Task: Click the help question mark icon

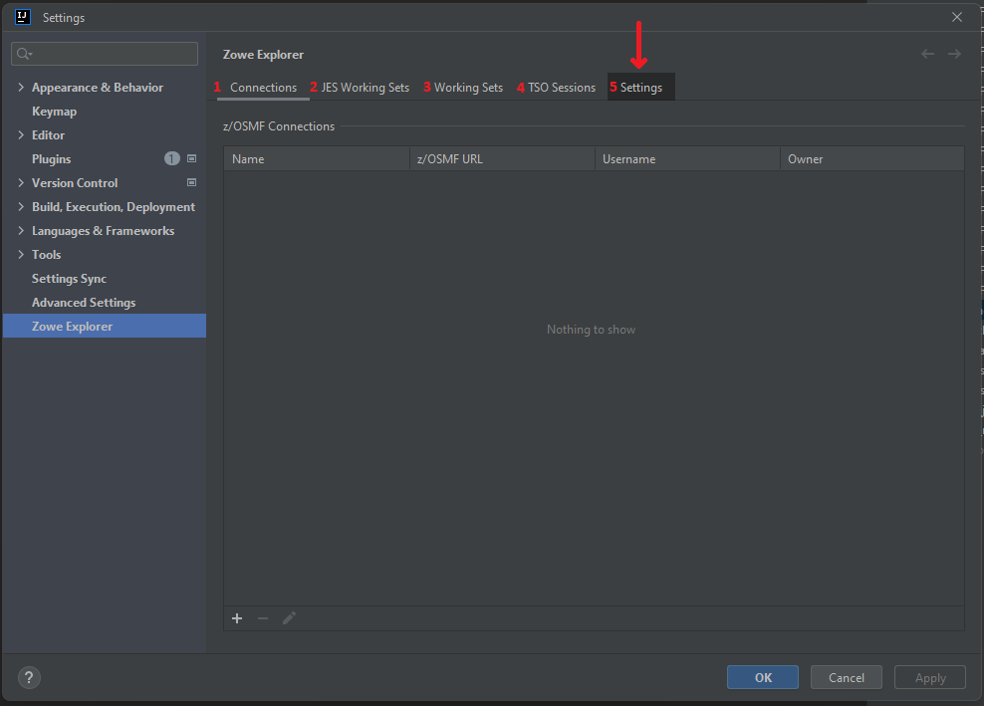Action: coord(29,677)
